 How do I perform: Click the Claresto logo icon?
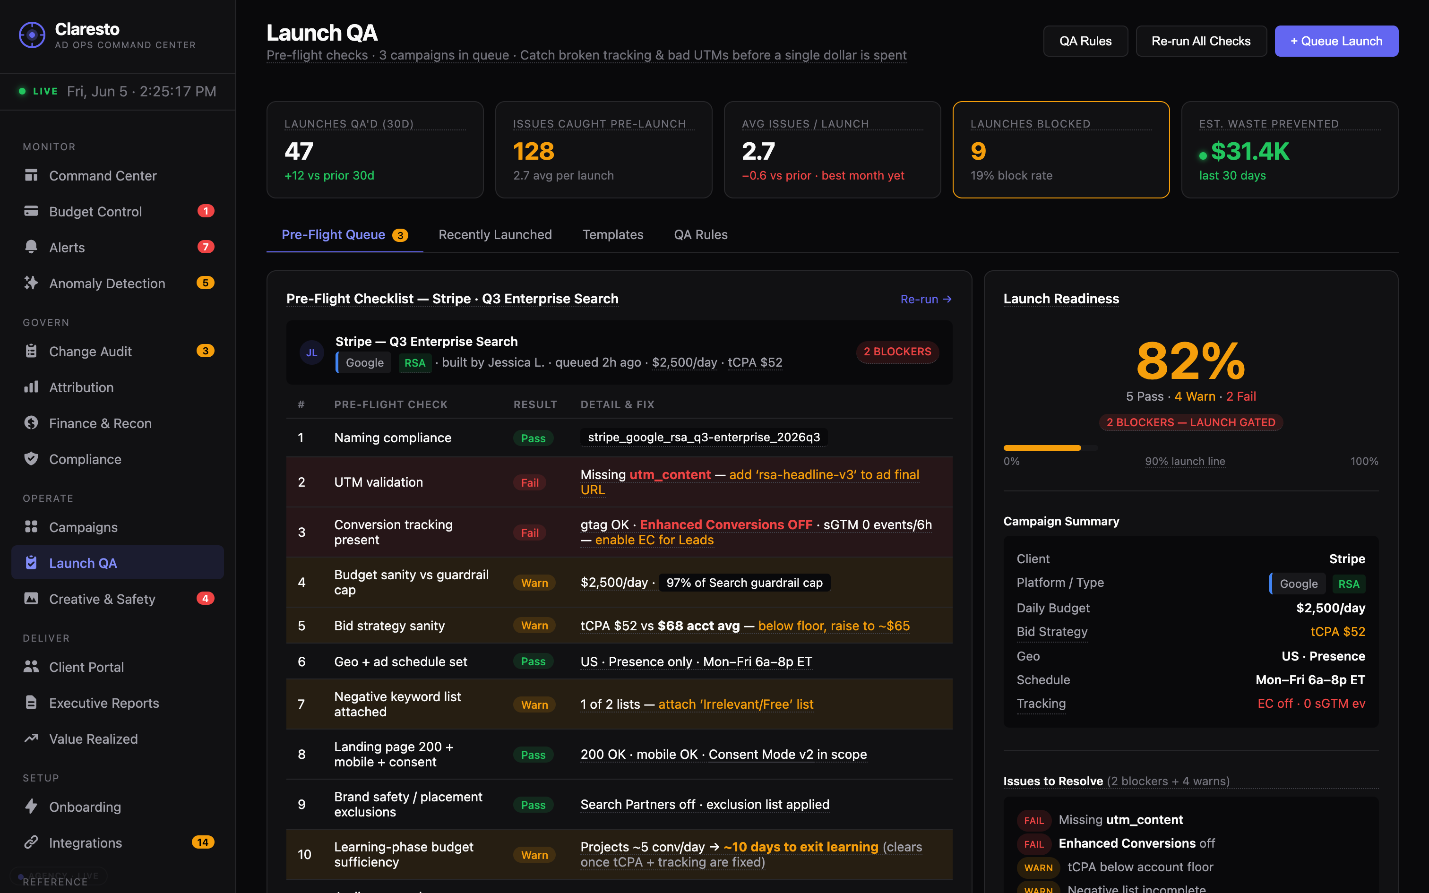tap(32, 35)
